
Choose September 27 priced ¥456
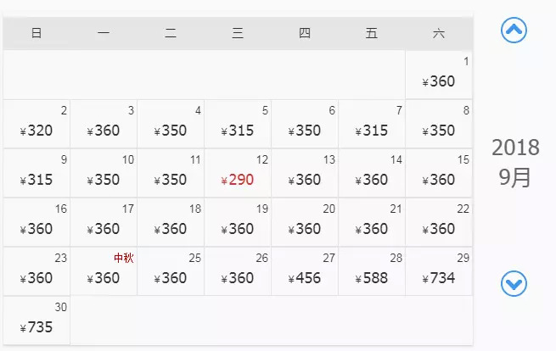pyautogui.click(x=305, y=271)
